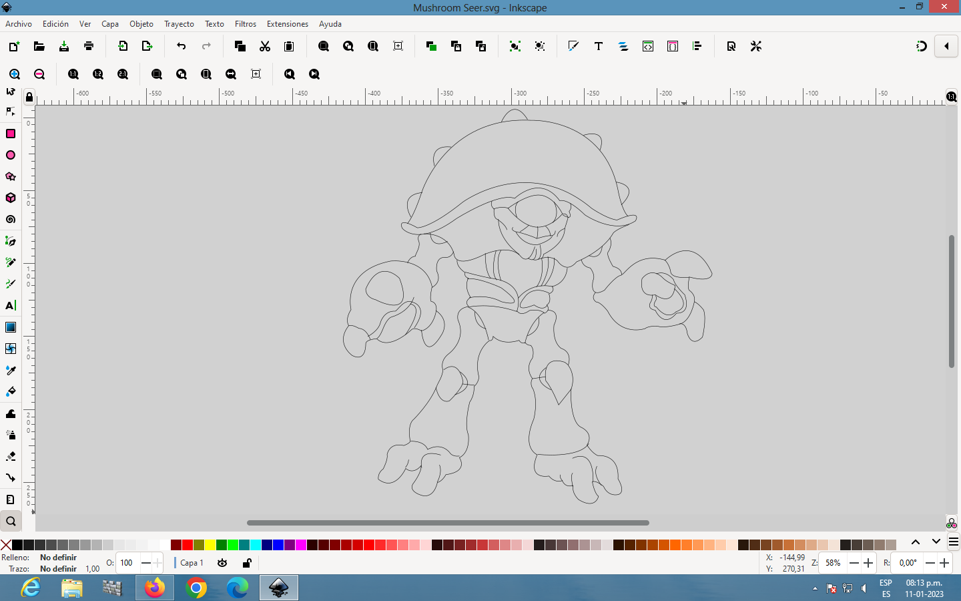Viewport: 961px width, 601px height.
Task: Select the Paint bucket tool
Action: click(11, 391)
